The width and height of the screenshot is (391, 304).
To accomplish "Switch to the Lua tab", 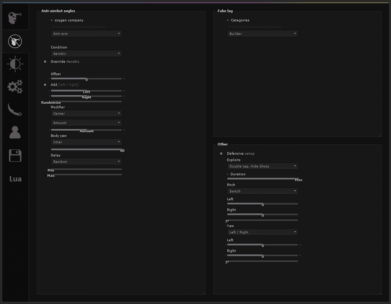I will click(x=15, y=179).
